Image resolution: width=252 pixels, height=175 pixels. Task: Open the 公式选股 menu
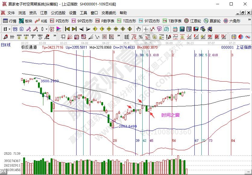point(58,13)
